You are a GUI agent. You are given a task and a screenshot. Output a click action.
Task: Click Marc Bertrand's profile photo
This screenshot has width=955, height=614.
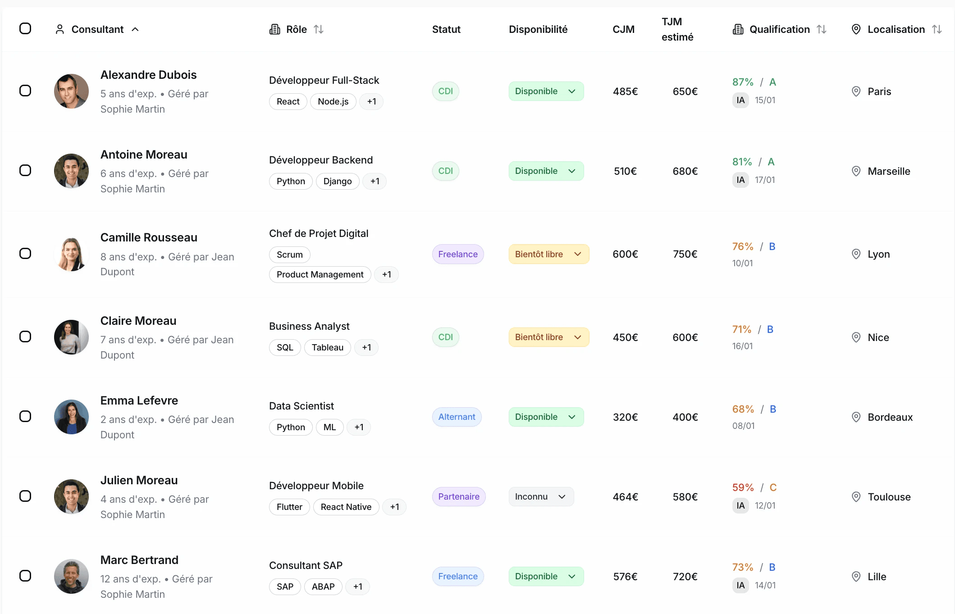pyautogui.click(x=71, y=576)
